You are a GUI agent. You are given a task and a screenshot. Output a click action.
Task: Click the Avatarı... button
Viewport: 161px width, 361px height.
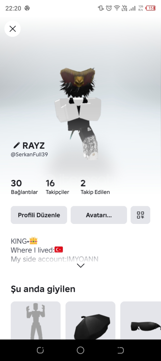click(99, 215)
